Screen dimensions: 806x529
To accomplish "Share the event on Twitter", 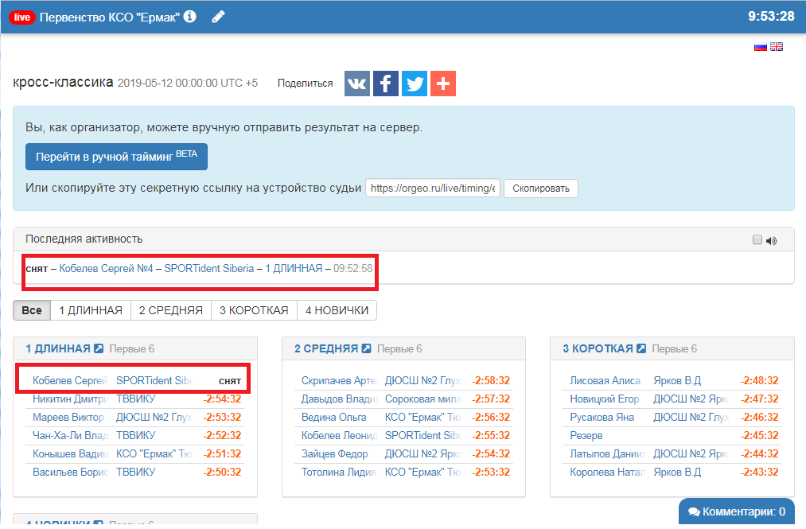I will click(x=415, y=84).
